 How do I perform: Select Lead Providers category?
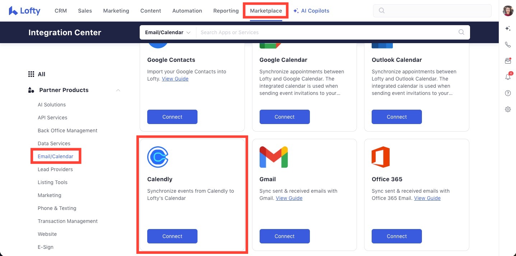point(55,169)
